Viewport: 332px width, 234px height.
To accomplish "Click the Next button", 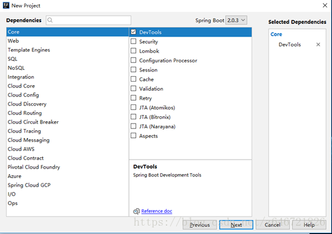I will pyautogui.click(x=236, y=225).
